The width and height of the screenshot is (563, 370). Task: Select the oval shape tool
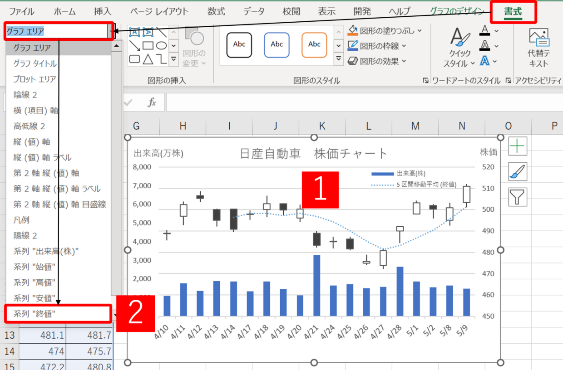tap(161, 45)
